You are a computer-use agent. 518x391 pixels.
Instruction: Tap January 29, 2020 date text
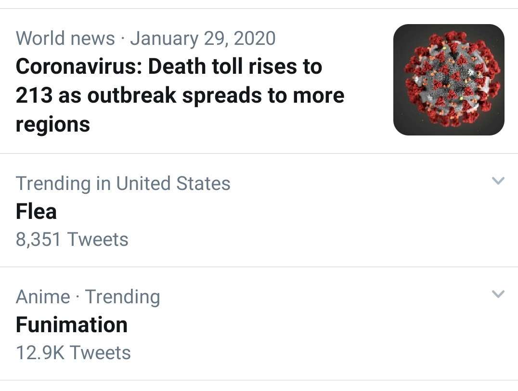pos(203,38)
